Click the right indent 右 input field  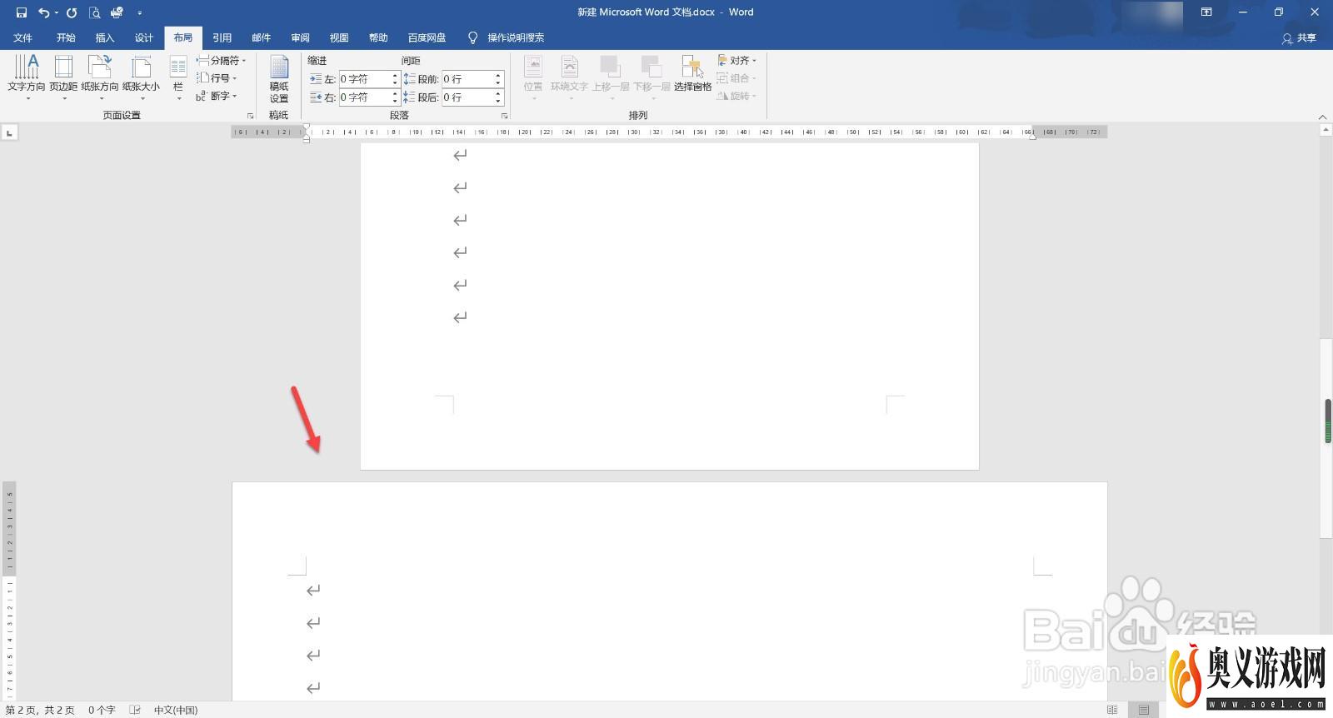(x=364, y=97)
